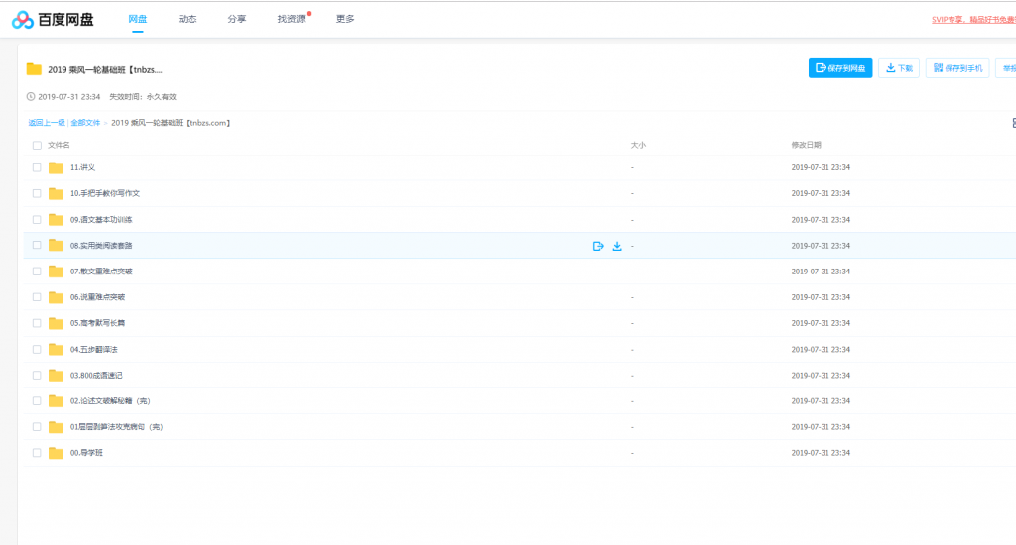Click the 保存到手机 QR code button
1016x545 pixels.
pyautogui.click(x=956, y=68)
